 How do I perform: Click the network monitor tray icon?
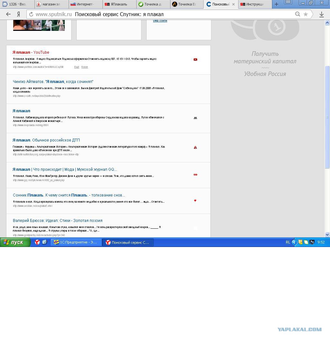[x=312, y=242]
